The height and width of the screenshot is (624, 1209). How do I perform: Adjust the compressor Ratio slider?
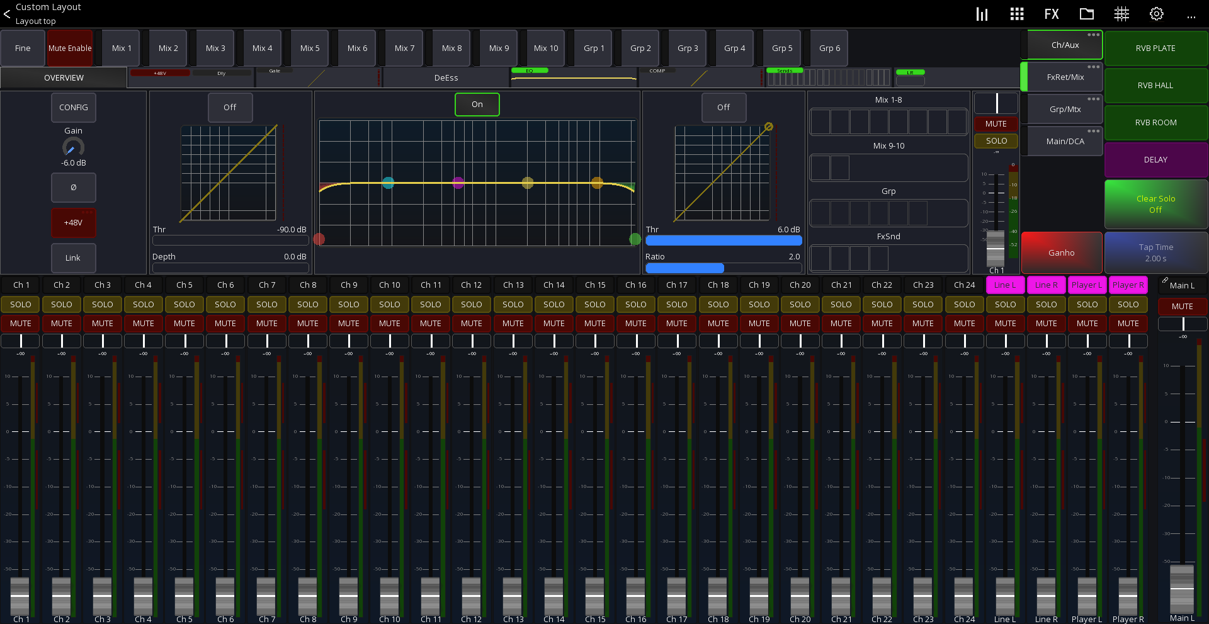(x=724, y=268)
